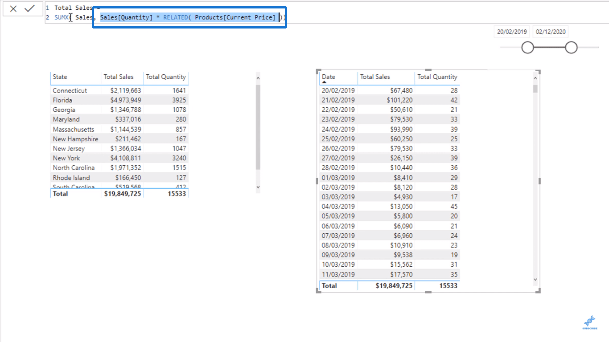Edit the end date 02/12/2020 field
609x342 pixels.
[551, 32]
